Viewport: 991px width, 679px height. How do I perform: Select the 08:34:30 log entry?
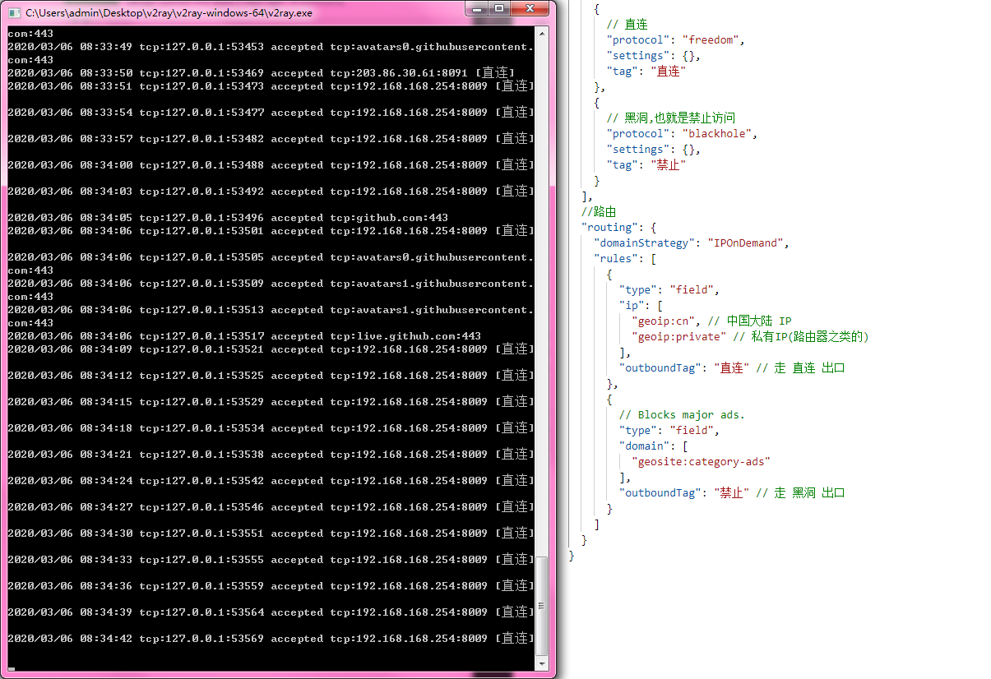coord(271,533)
